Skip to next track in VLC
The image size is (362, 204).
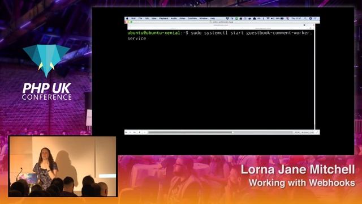135,132
